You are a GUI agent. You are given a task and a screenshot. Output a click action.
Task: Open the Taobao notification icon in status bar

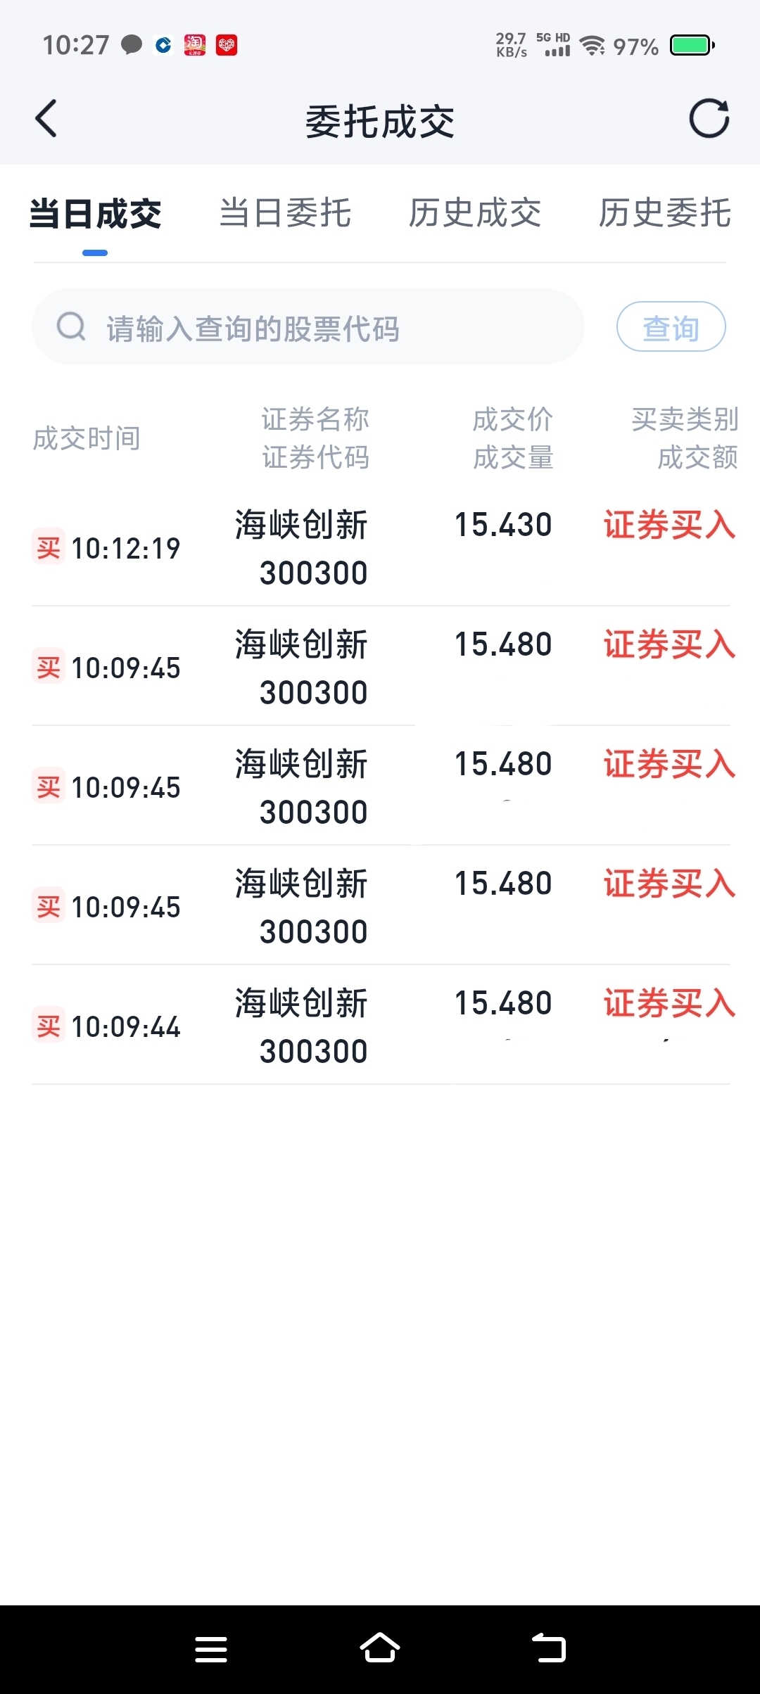pos(195,45)
